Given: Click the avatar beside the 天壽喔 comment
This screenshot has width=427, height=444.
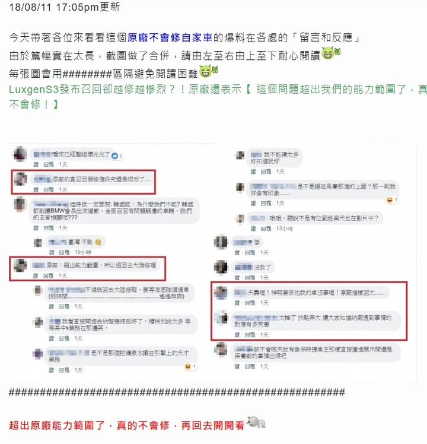Looking at the screenshot, I should pyautogui.click(x=221, y=293).
